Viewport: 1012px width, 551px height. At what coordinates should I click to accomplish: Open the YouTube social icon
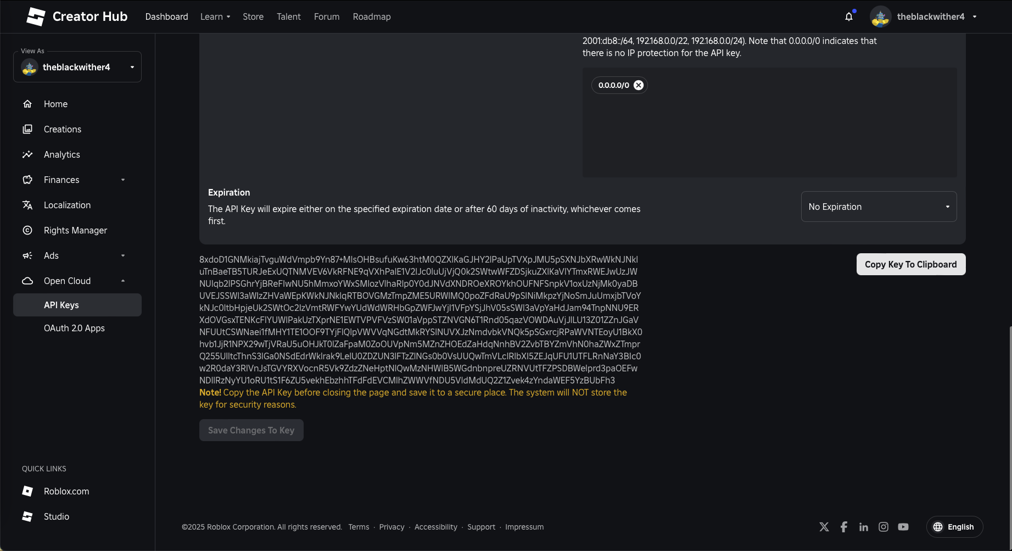click(903, 527)
